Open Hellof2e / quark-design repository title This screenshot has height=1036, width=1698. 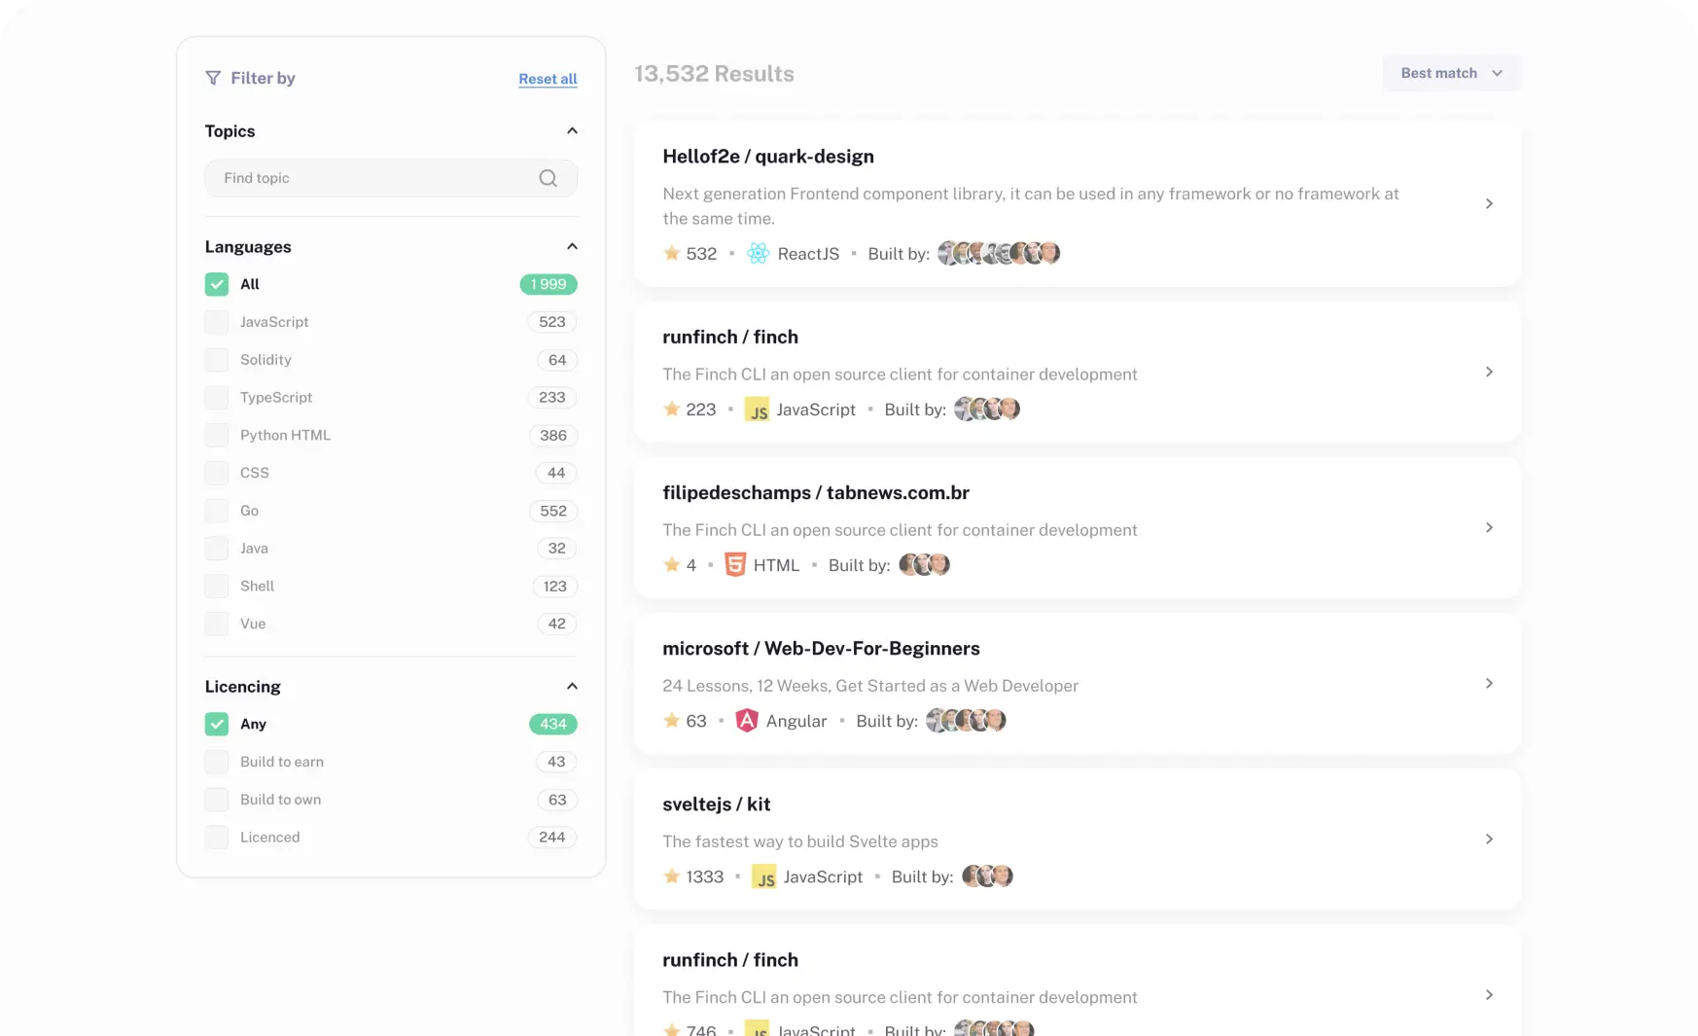point(768,157)
